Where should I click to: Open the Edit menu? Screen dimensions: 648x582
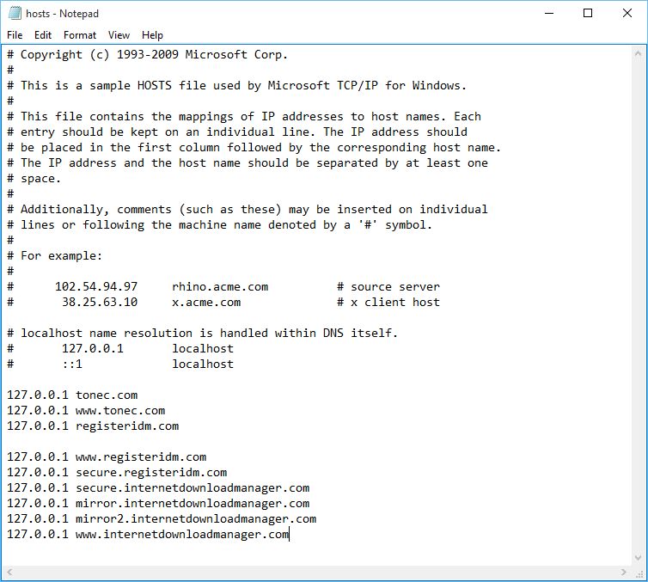point(43,35)
